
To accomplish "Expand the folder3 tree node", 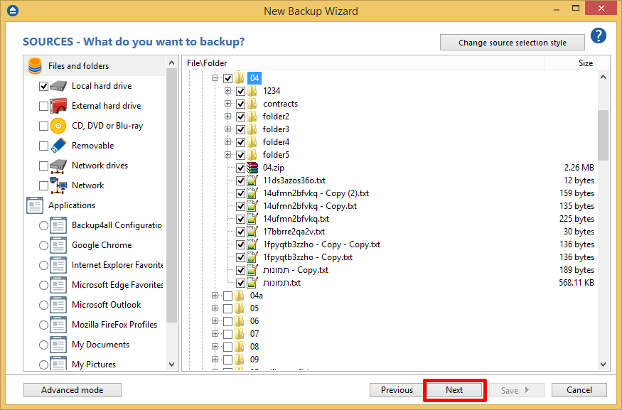I will [x=228, y=129].
